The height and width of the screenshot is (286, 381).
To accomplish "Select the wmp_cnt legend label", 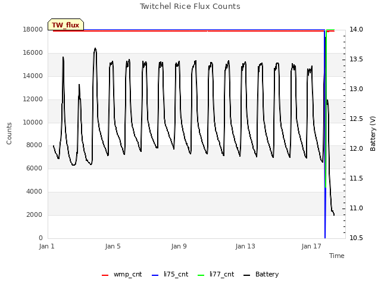I will coord(127,274).
